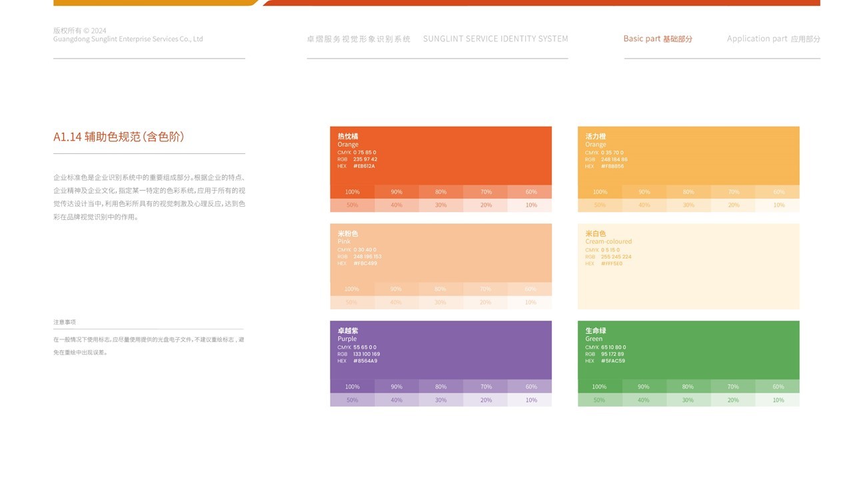The height and width of the screenshot is (480, 853).
Task: Select the A1.14 辅助色规范 section heading
Action: (119, 137)
